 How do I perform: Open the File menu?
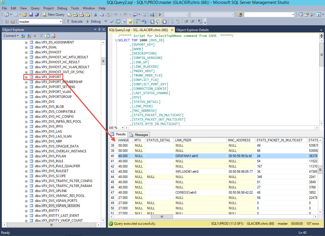[4, 8]
